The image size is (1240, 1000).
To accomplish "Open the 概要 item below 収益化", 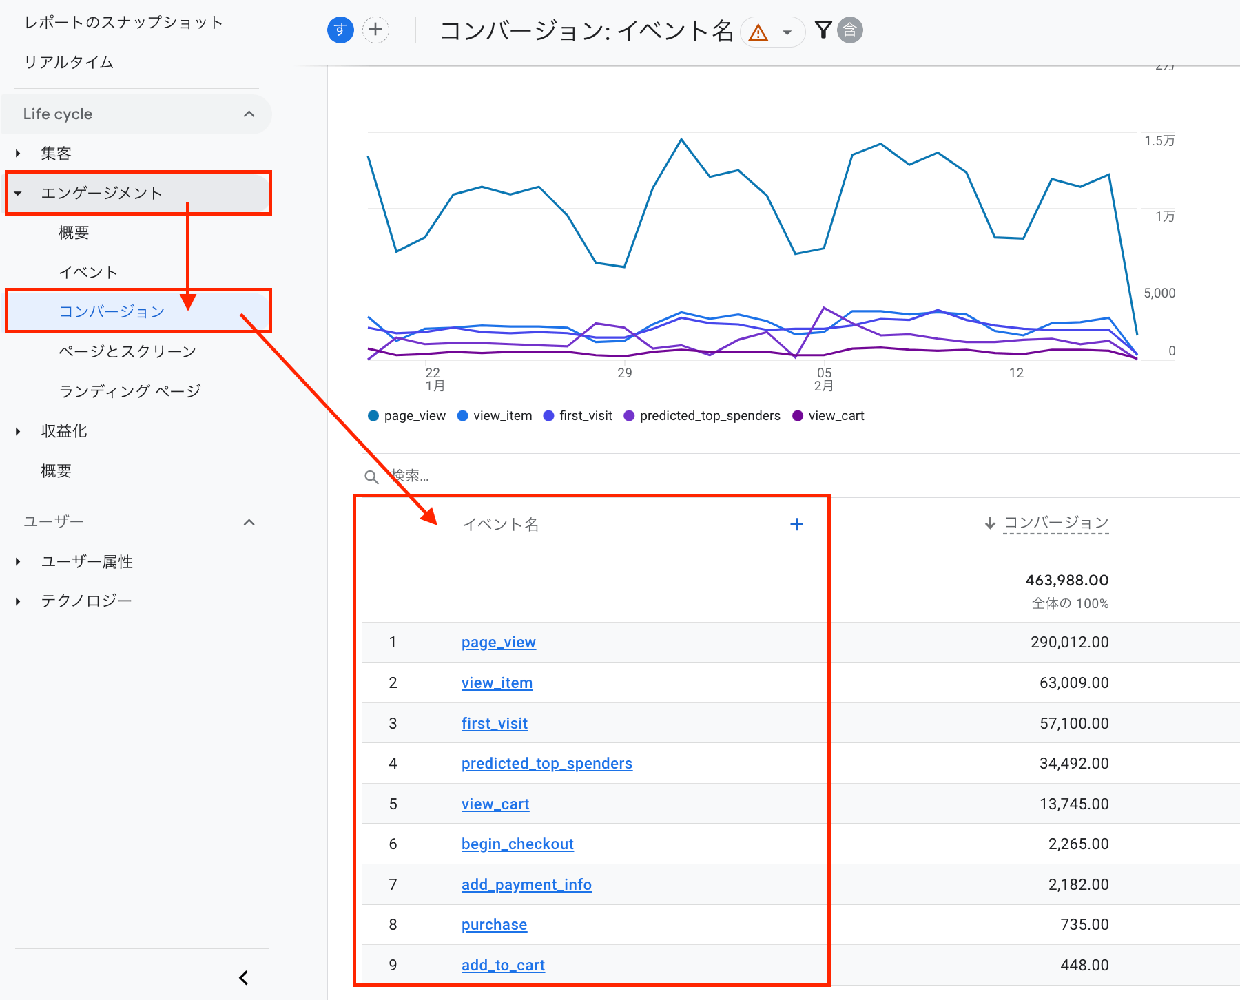I will (x=56, y=471).
